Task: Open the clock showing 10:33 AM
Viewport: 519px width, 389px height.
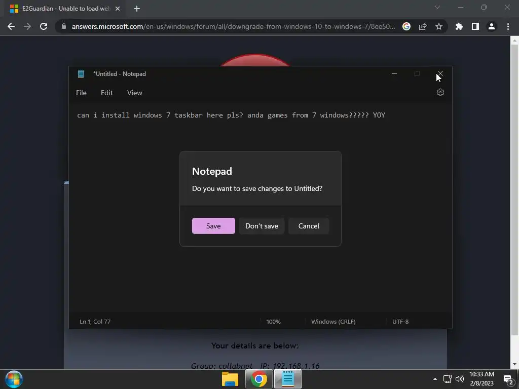Action: click(481, 379)
